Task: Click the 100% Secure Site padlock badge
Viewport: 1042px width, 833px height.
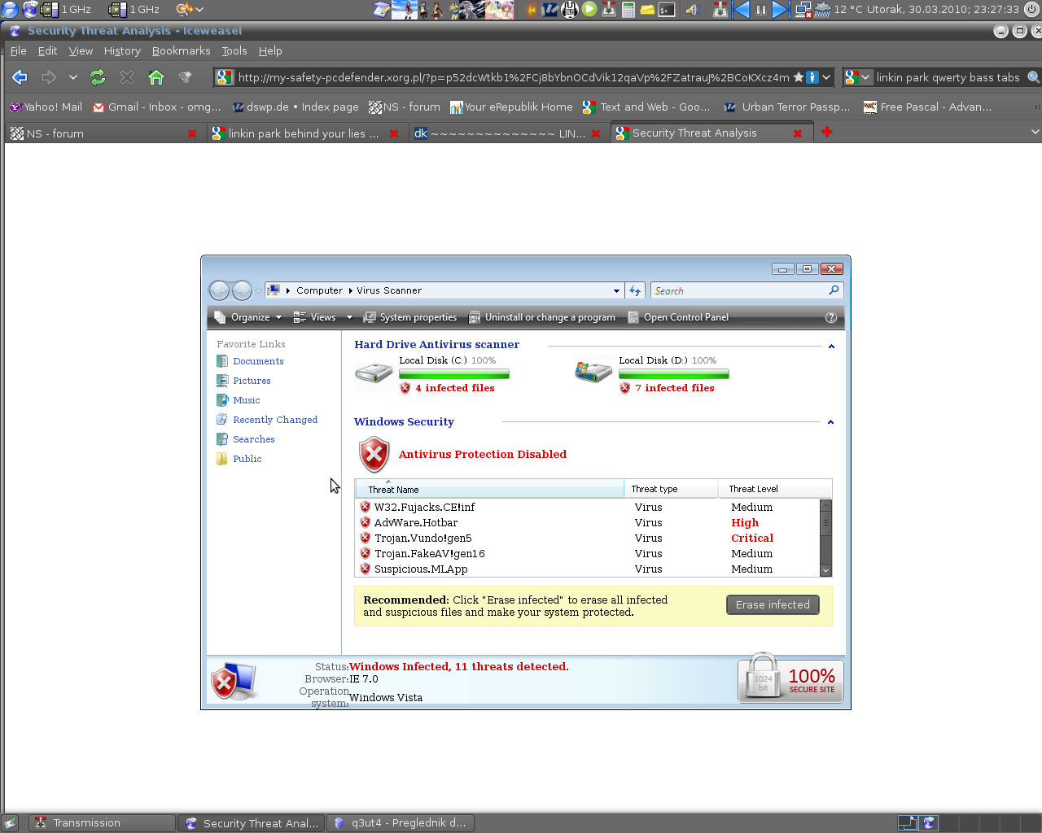Action: coord(790,678)
